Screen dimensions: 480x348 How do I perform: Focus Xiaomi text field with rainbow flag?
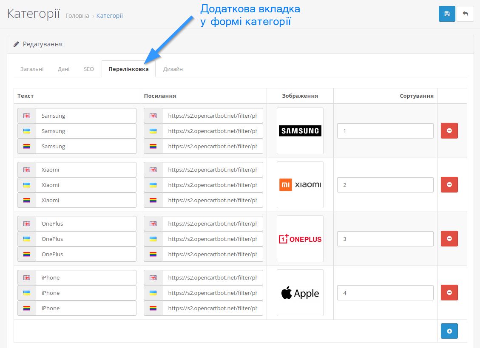click(x=86, y=200)
